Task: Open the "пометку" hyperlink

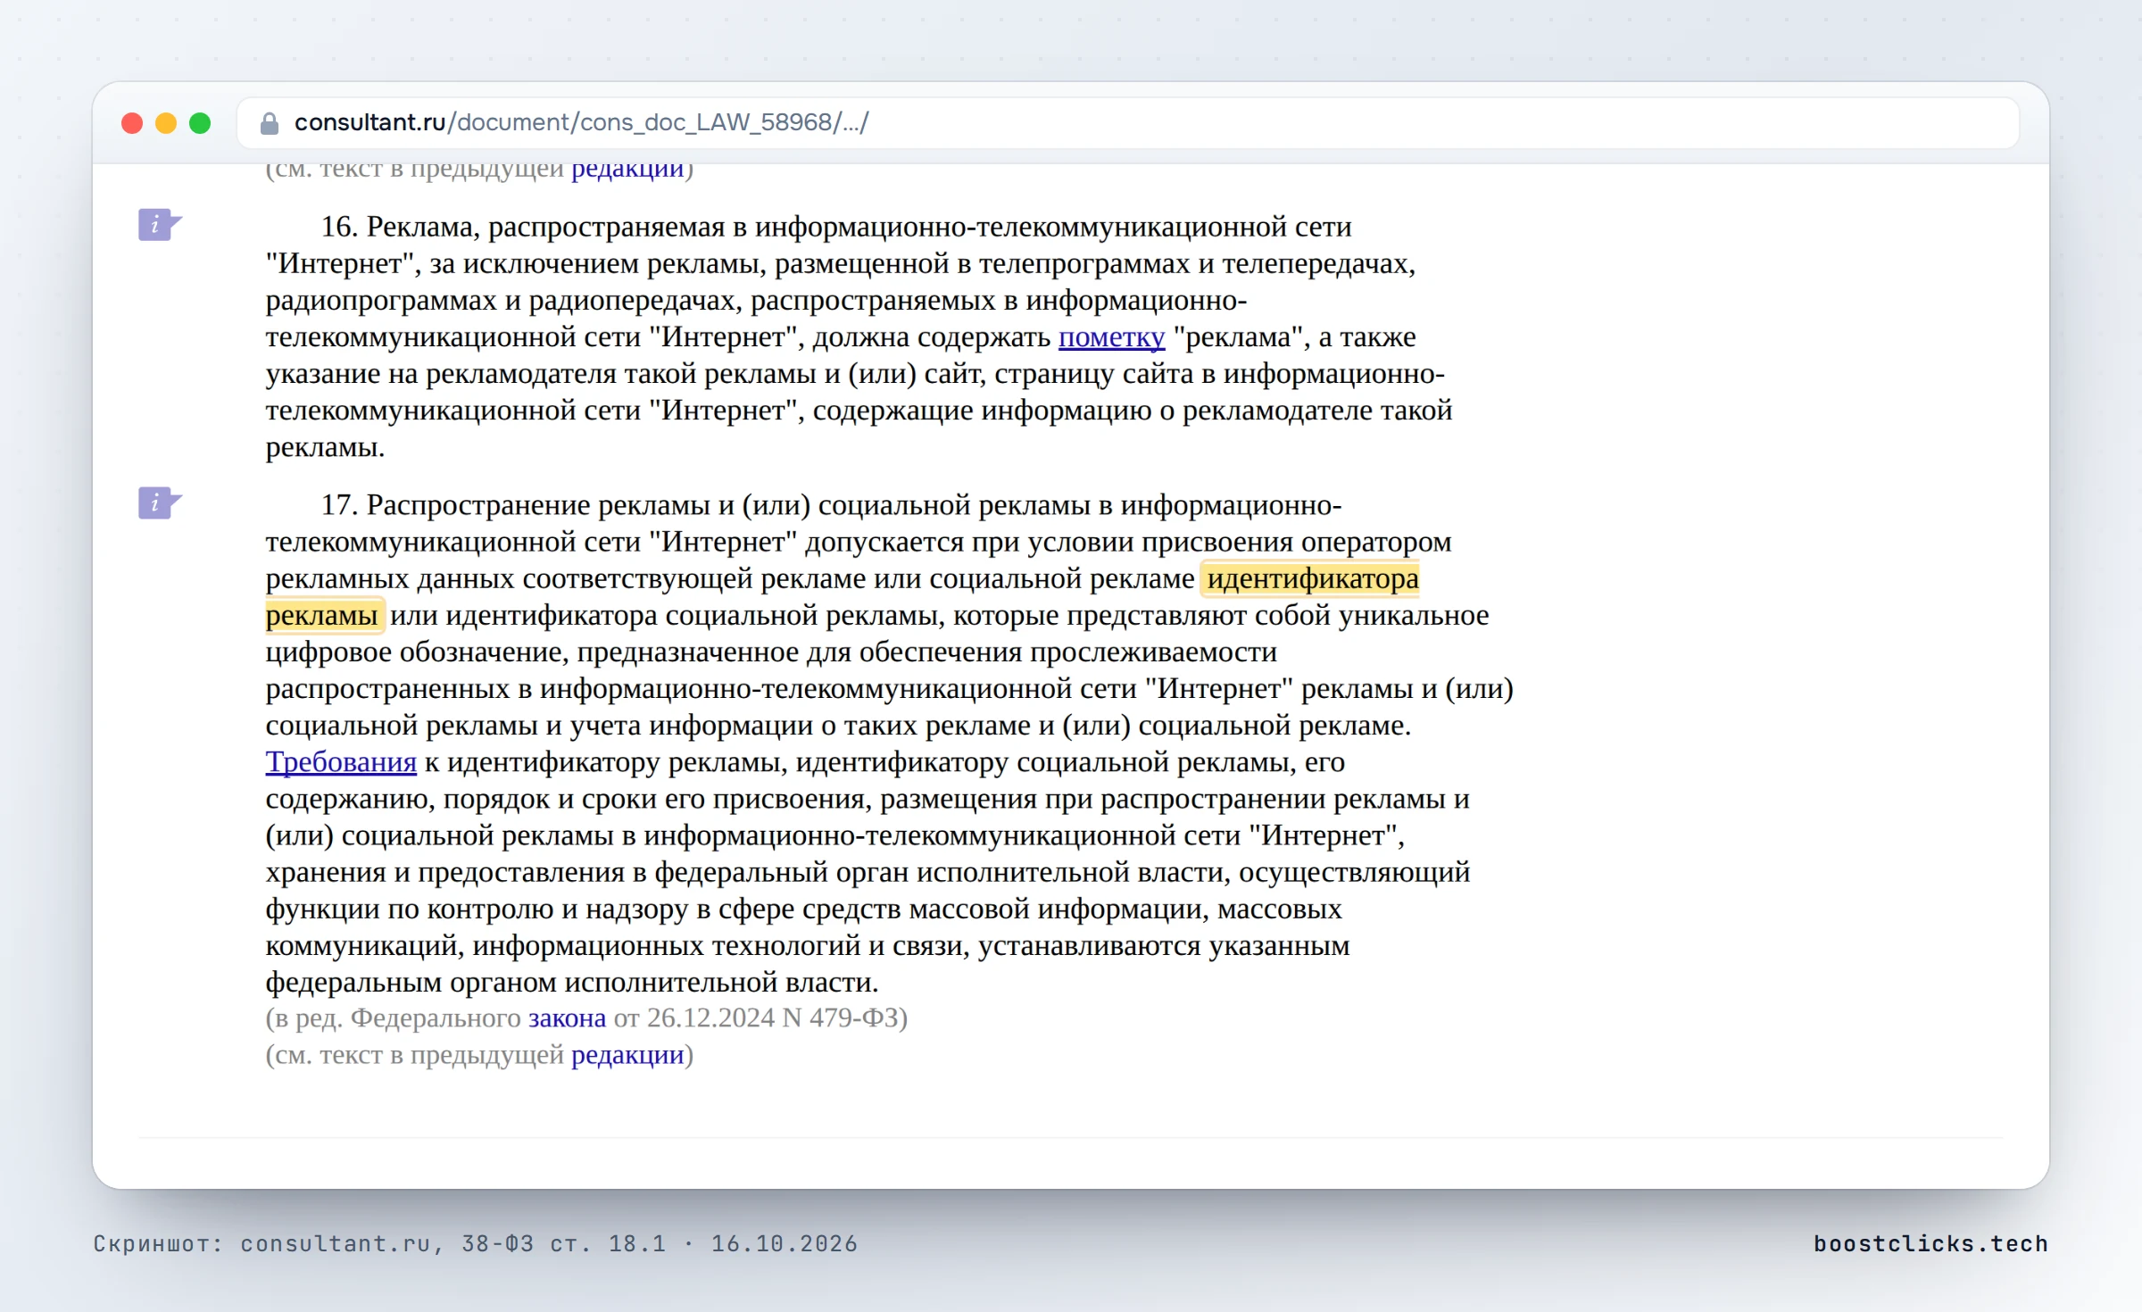Action: [1111, 337]
